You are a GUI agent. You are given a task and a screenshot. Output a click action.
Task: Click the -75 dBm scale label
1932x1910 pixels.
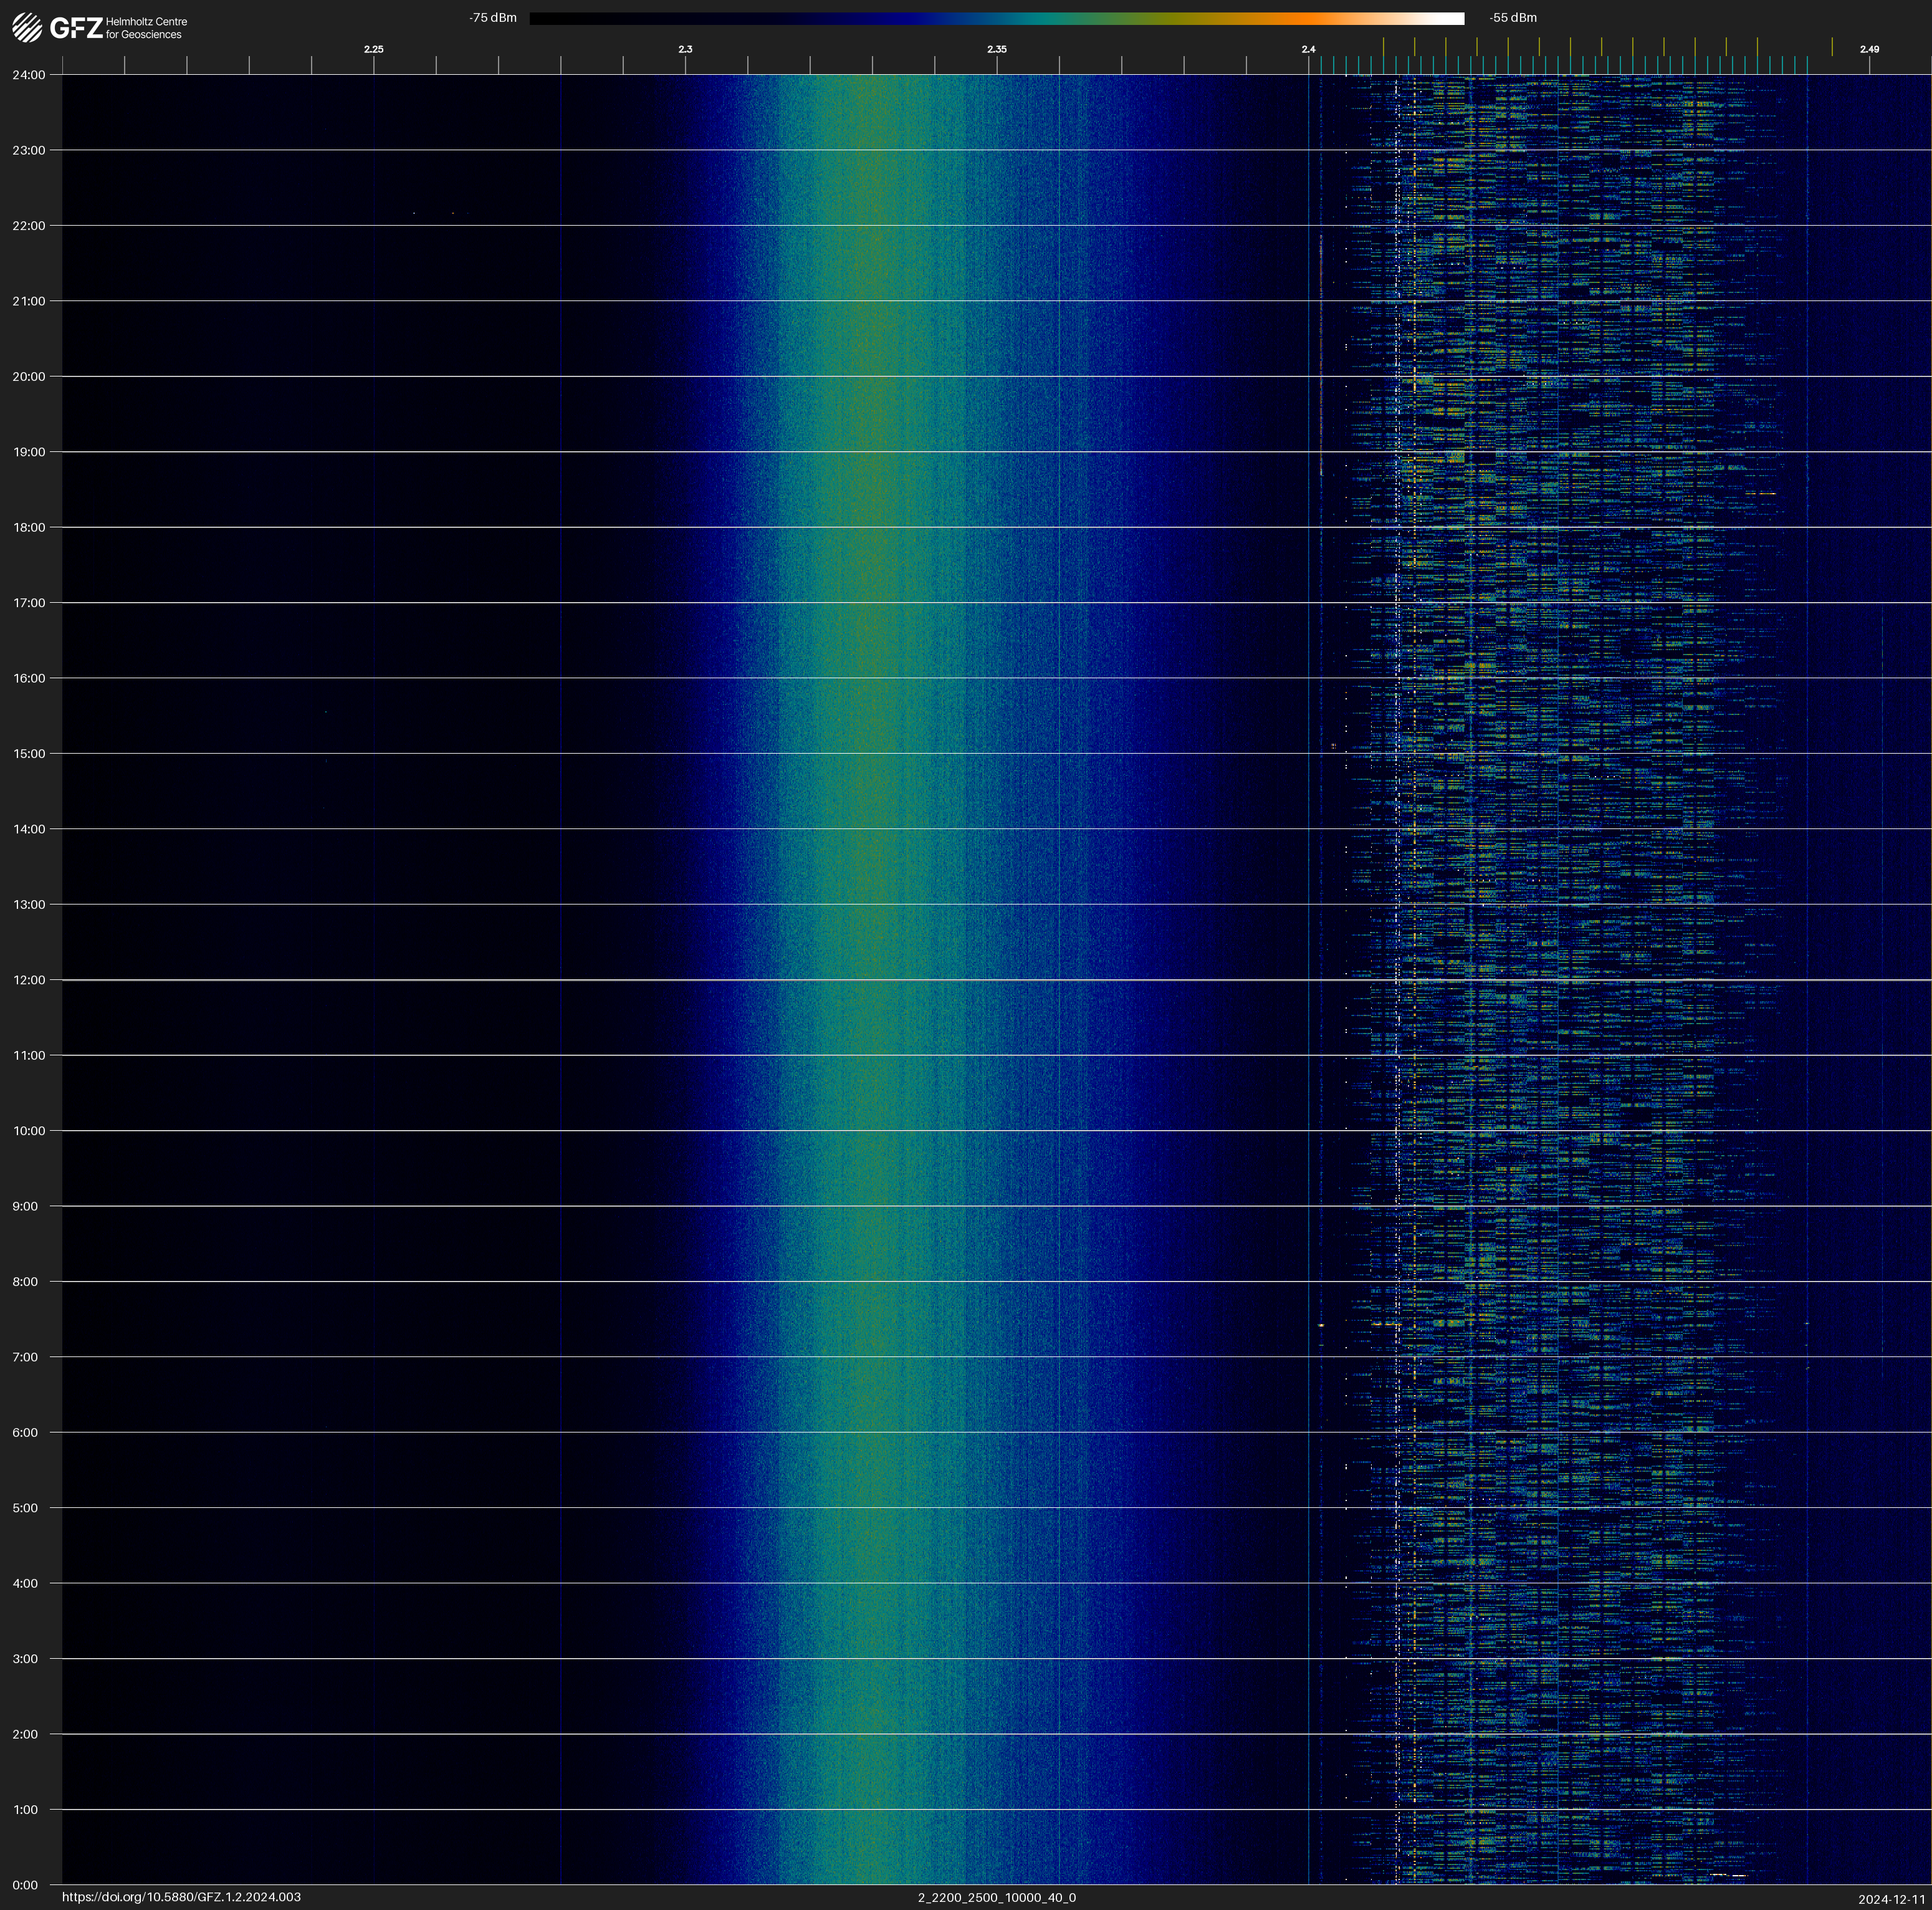pyautogui.click(x=492, y=18)
